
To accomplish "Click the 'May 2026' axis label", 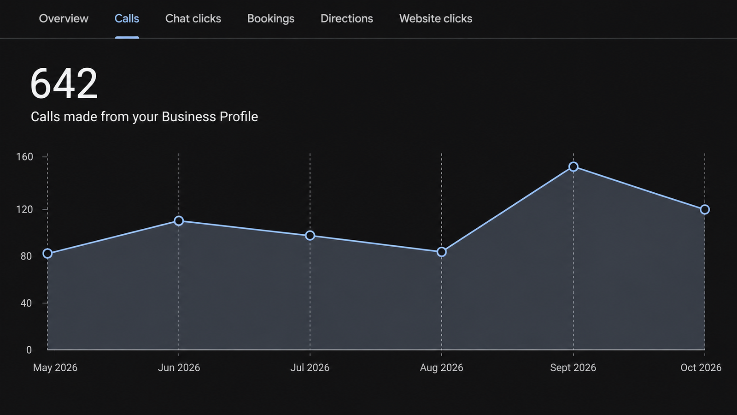I will pos(55,368).
